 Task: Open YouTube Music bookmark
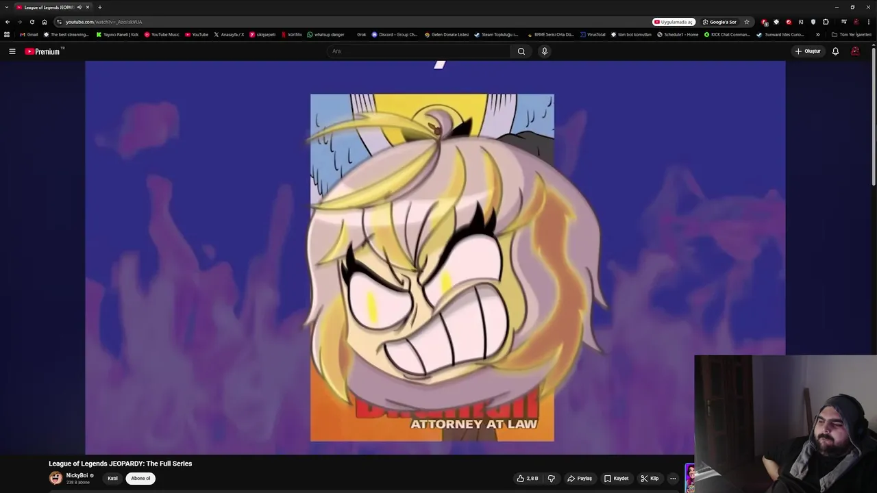(x=162, y=34)
